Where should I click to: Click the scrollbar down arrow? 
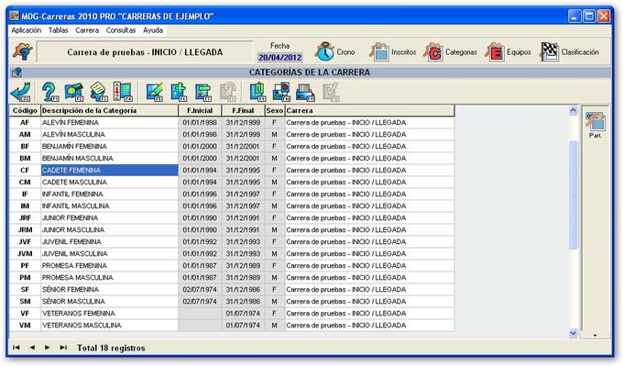coord(573,333)
